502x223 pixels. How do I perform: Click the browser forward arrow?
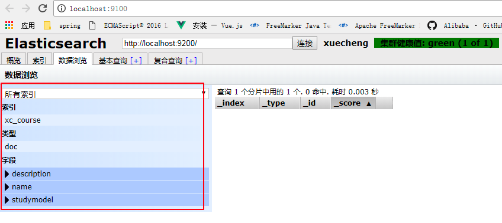pyautogui.click(x=26, y=9)
